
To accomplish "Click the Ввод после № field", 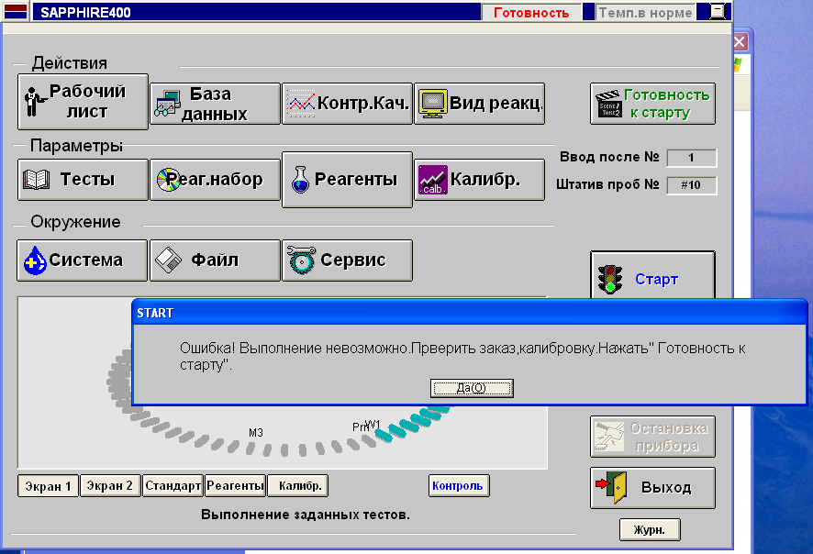I will (x=691, y=158).
